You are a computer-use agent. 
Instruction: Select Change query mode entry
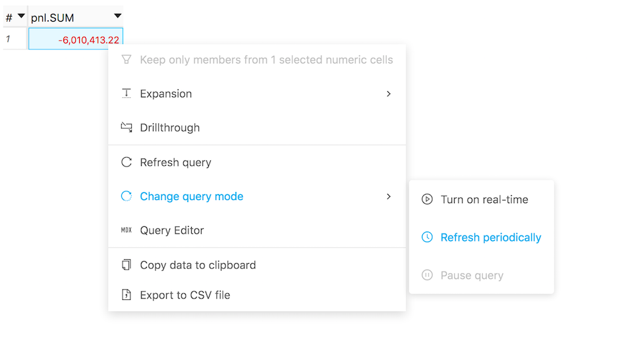coord(257,196)
